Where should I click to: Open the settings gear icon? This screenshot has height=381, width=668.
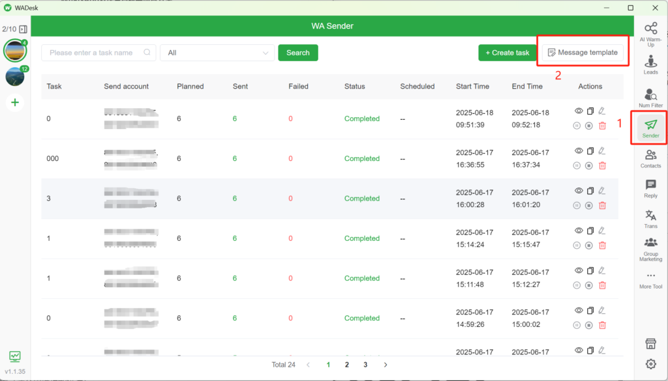click(650, 363)
